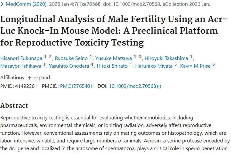Click affiliation superscript 5 after Haruhiko Miyata

click(176, 65)
